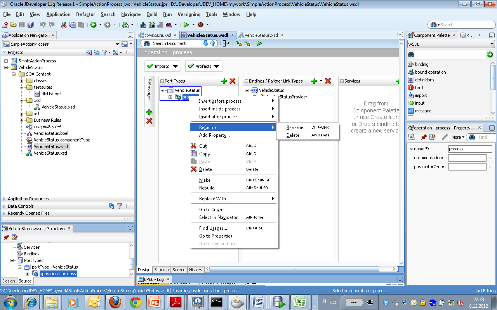Toggle the pin icon in Property Inspector
Image resolution: width=497 pixels, height=310 pixels.
click(424, 137)
